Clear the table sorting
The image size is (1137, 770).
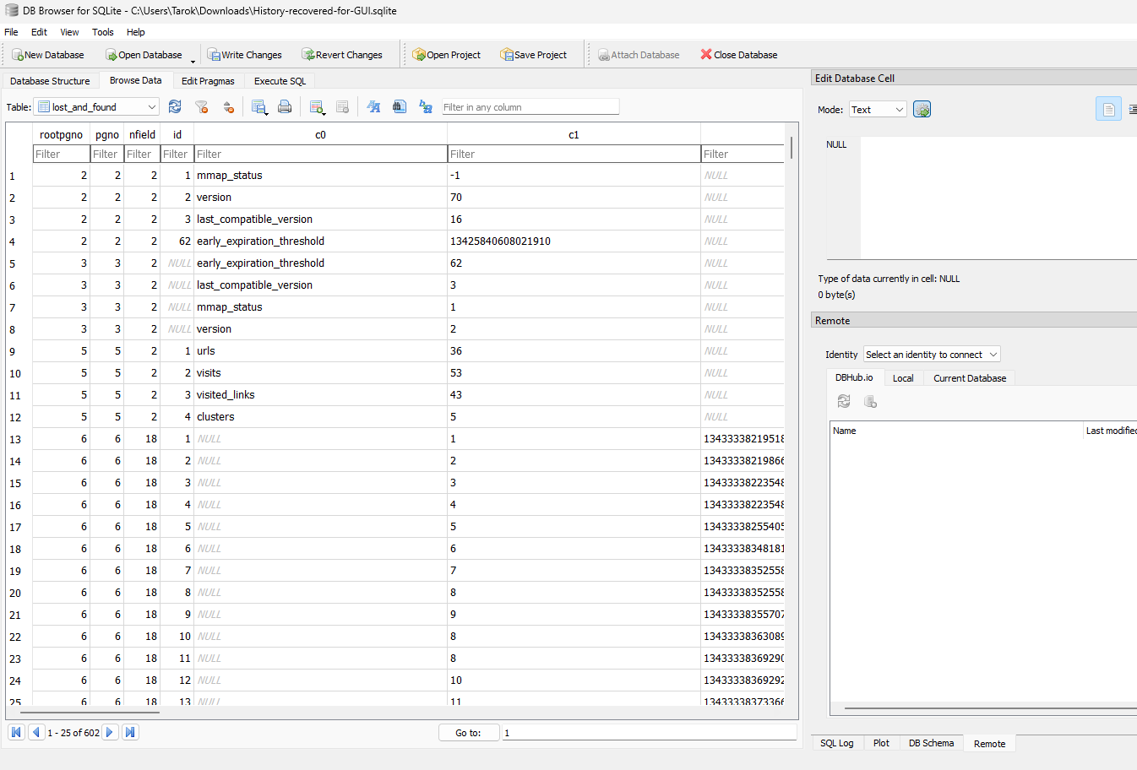[x=228, y=107]
